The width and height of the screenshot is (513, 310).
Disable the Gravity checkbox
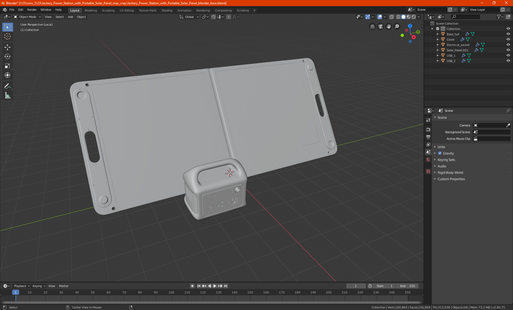[x=440, y=153]
